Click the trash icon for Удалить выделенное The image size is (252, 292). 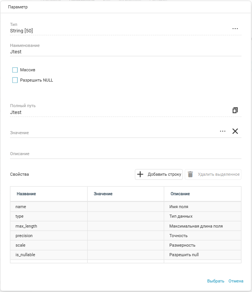point(190,174)
